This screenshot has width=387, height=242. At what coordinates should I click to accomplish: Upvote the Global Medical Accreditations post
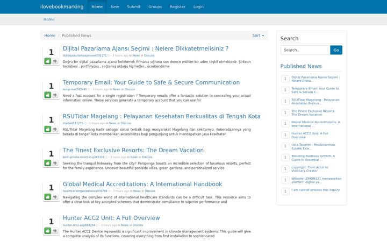pos(48,197)
